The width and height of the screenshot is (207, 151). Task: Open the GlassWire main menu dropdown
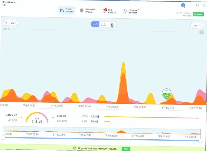click(x=8, y=2)
